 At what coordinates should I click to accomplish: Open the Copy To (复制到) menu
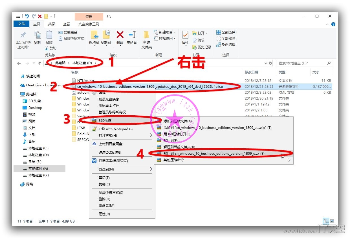(x=106, y=38)
